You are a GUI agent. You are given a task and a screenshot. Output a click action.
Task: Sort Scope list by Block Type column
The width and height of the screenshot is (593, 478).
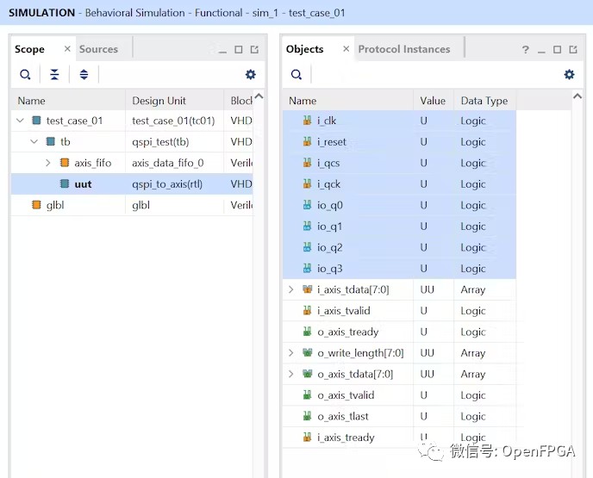tap(239, 101)
